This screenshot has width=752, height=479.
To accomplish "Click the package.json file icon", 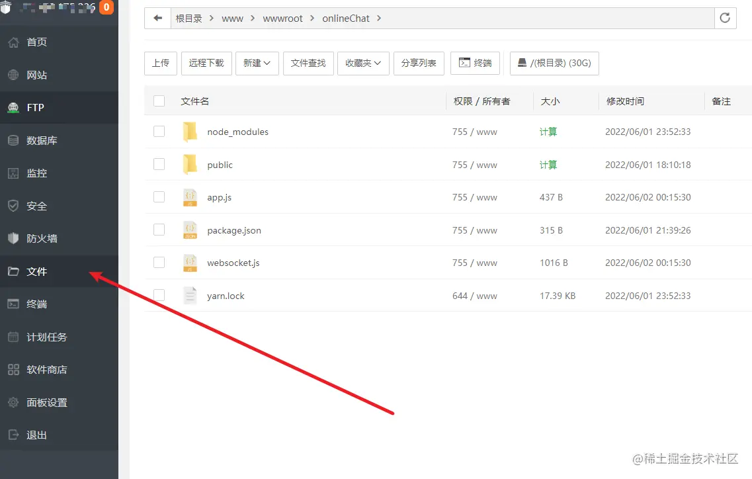I will coord(190,230).
